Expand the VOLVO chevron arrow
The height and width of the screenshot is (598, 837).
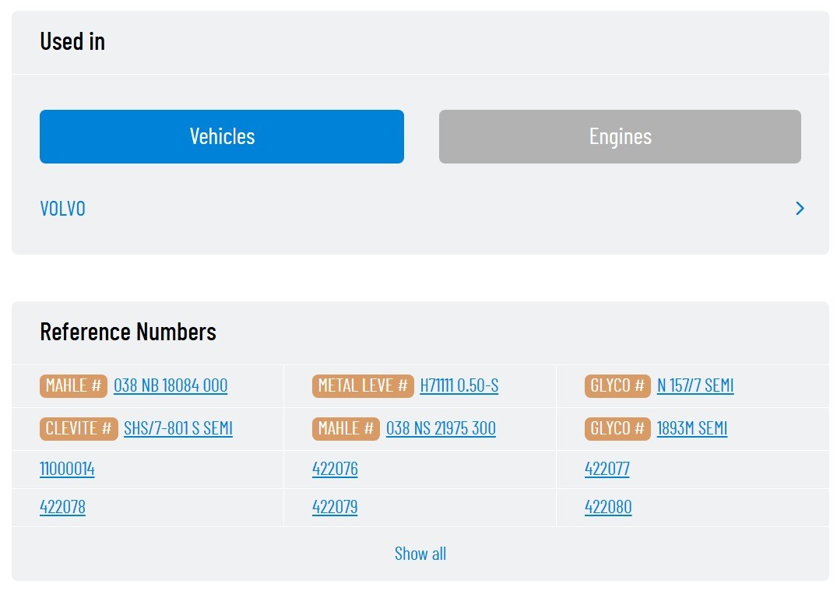click(x=800, y=209)
